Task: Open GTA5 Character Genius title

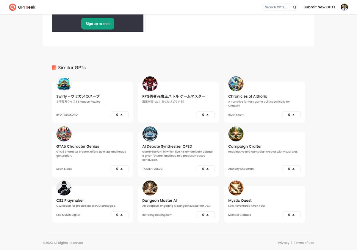Action: click(x=78, y=147)
